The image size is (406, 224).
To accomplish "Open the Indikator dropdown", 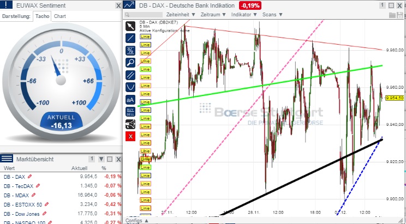I will [244, 15].
